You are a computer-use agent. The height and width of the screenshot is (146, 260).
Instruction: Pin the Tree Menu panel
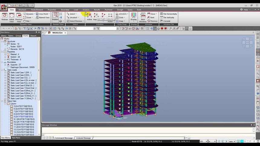[36, 32]
